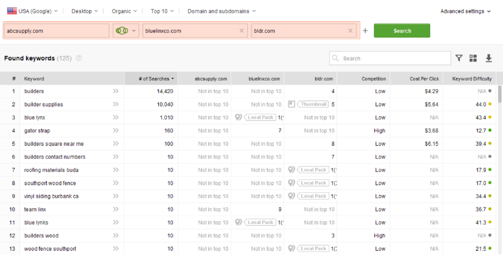
Task: Click double-arrow icon for builders contact numbers
Action: point(116,157)
